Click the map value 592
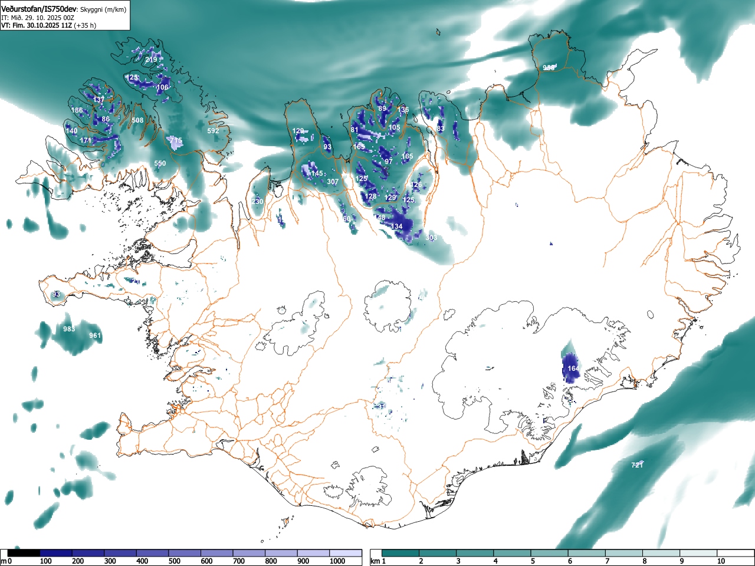The height and width of the screenshot is (566, 755). pyautogui.click(x=213, y=131)
